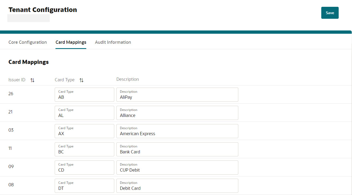Click the sort icon next to Issuer ID
Viewport: 352px width, 195px height.
(32, 80)
